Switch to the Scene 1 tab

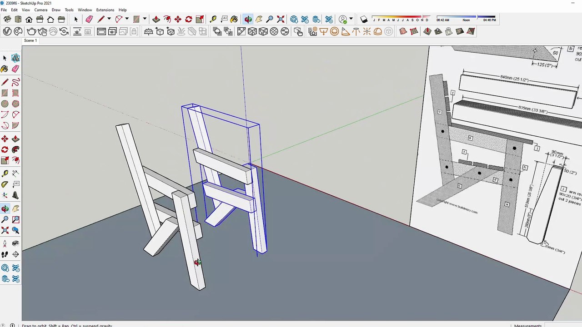30,40
